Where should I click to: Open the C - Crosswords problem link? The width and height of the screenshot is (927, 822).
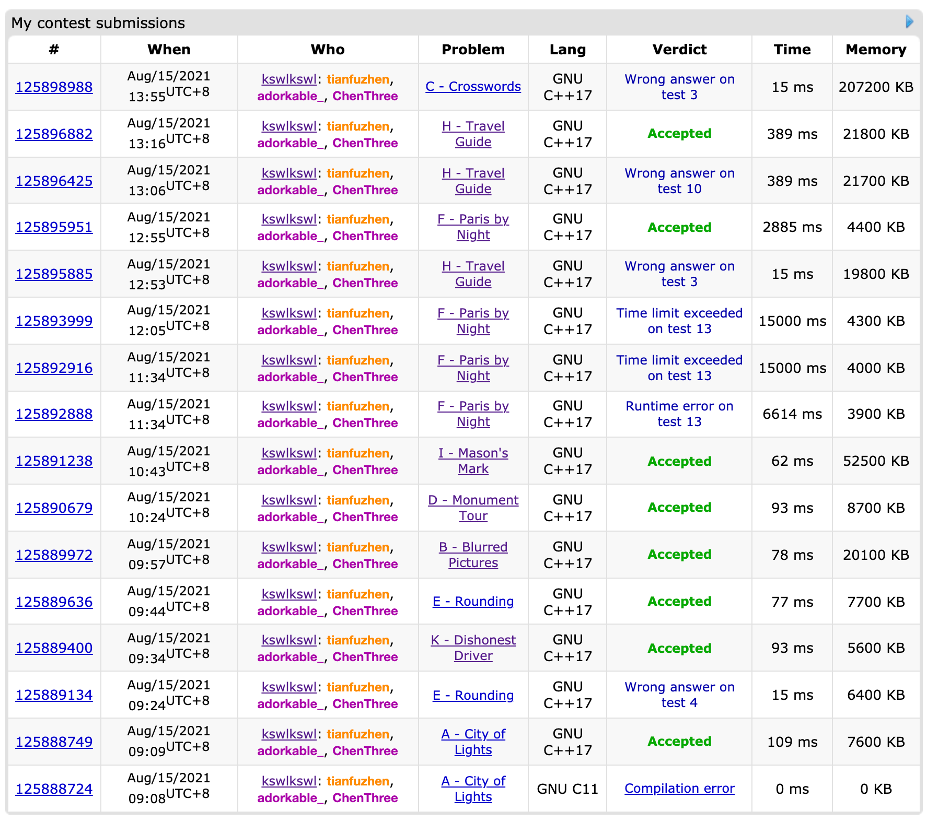point(473,87)
